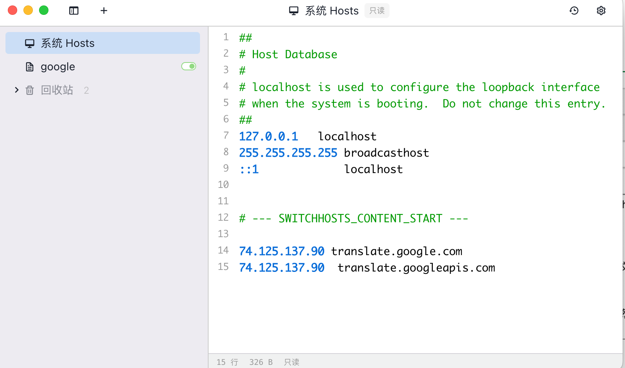Viewport: 625px width, 368px height.
Task: Click the green fullscreen window button
Action: coord(44,10)
